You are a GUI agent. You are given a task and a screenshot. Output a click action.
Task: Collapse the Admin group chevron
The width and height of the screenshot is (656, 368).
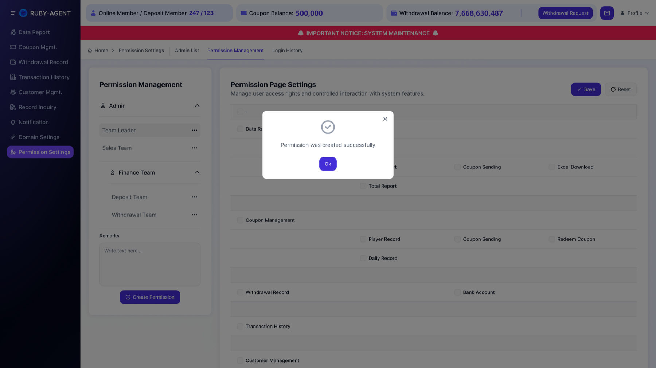197,106
